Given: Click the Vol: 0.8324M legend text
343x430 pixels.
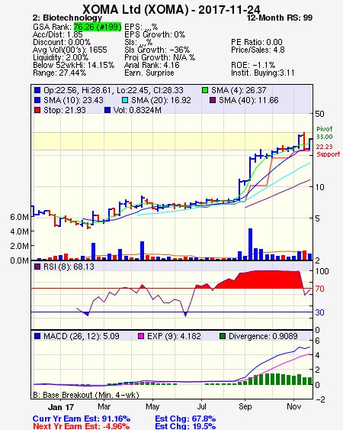Looking at the screenshot, I should [137, 110].
